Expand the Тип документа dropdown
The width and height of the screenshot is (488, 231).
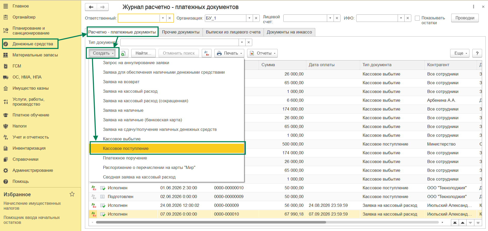coord(242,42)
